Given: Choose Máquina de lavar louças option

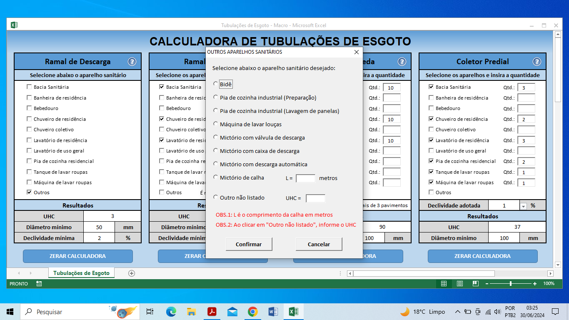Looking at the screenshot, I should (216, 124).
